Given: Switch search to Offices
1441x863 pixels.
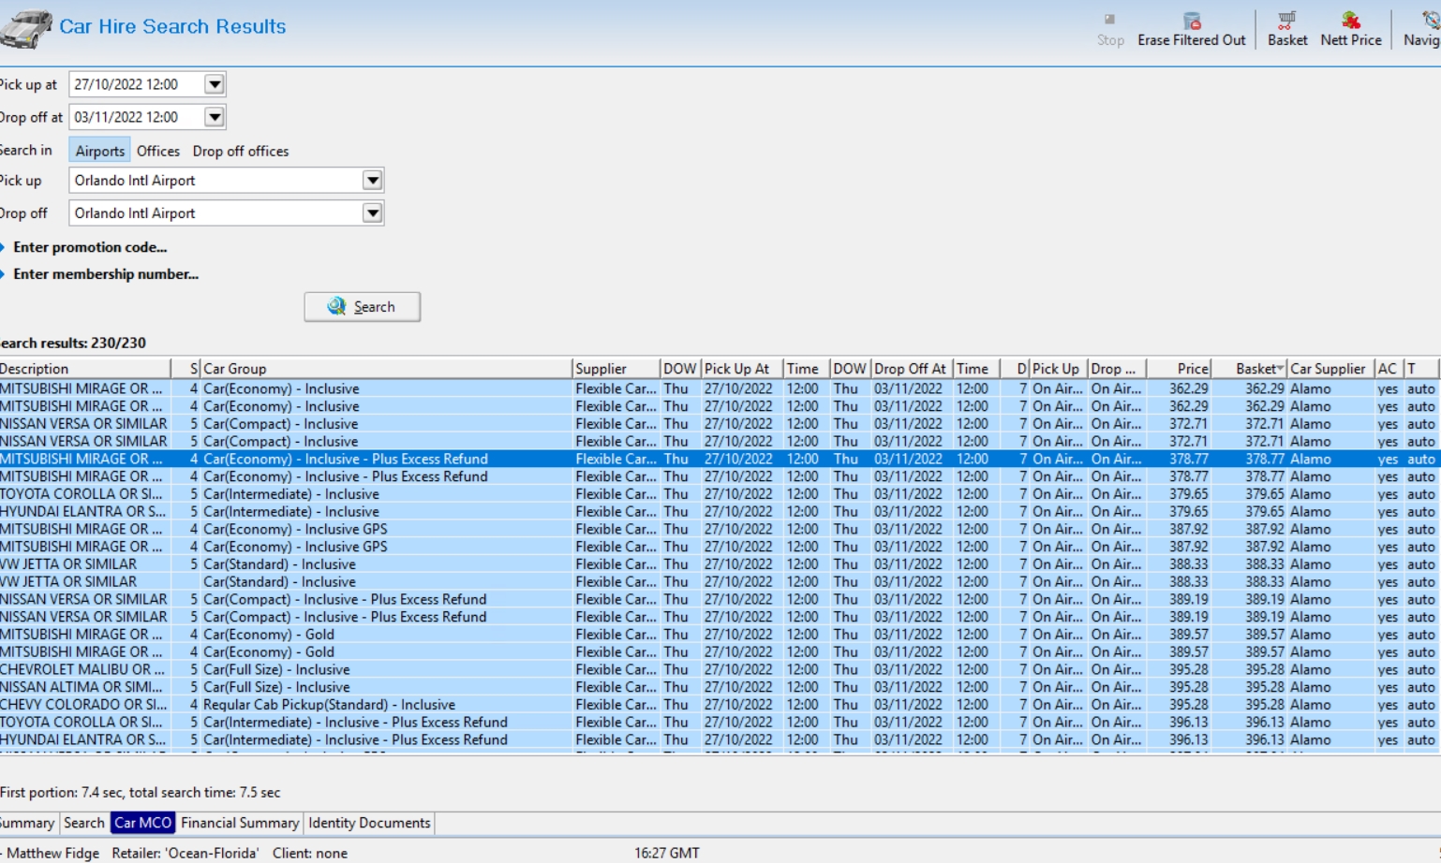Looking at the screenshot, I should [x=157, y=151].
